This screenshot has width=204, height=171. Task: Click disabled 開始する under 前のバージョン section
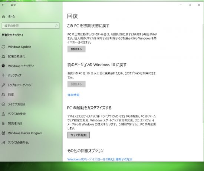click(x=76, y=84)
